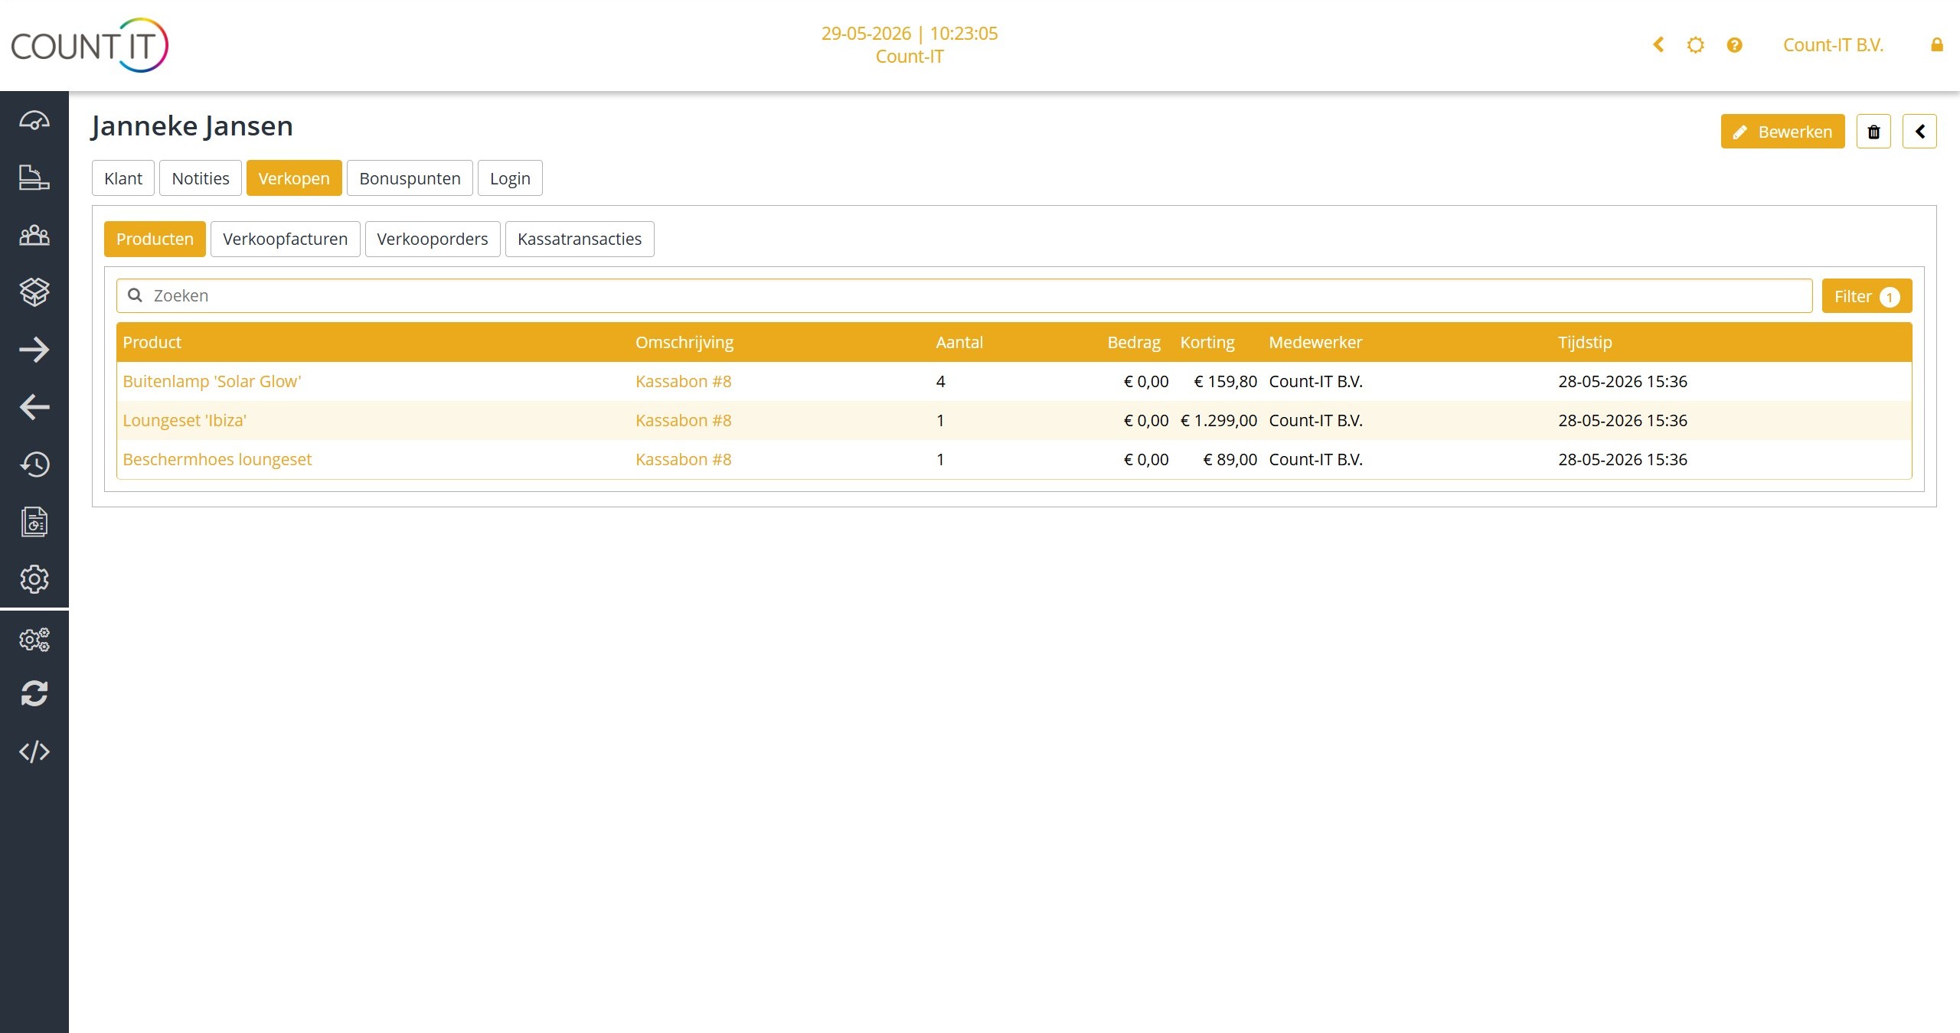Open Kassabon #8 in the Beschermhoes row

pos(683,459)
